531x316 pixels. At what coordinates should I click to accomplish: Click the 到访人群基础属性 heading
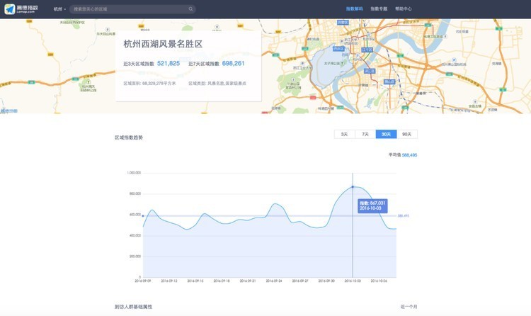pos(133,307)
